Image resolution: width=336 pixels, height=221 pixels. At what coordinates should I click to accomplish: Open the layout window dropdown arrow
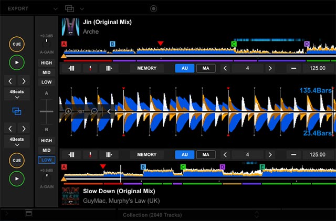(x=82, y=9)
